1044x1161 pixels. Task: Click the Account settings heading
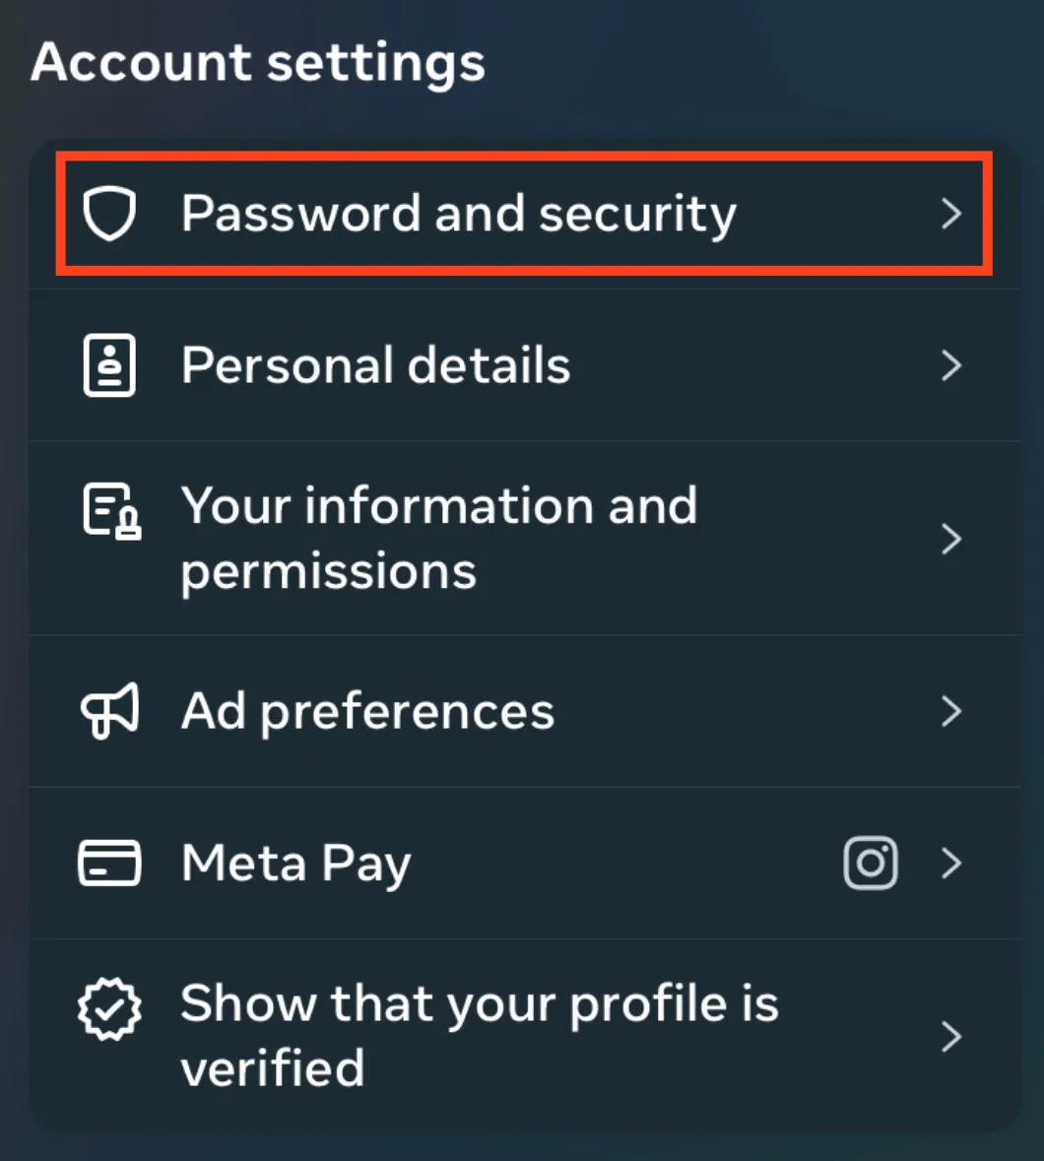pos(258,62)
